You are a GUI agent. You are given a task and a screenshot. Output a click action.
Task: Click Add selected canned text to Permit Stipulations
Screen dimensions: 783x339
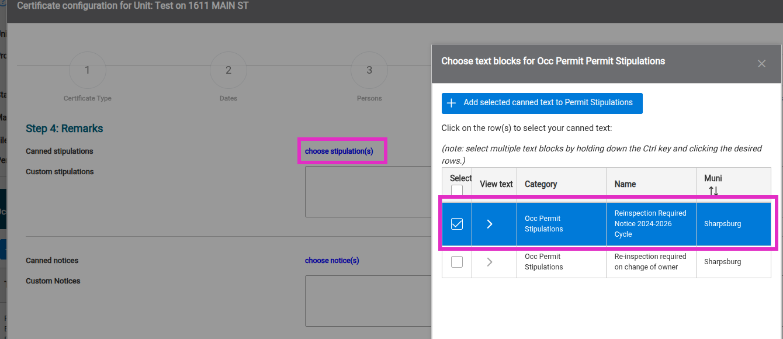click(542, 103)
